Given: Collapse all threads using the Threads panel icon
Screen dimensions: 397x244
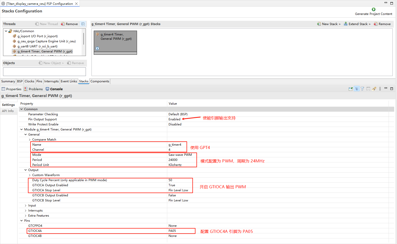Looking at the screenshot, I should pos(83,24).
